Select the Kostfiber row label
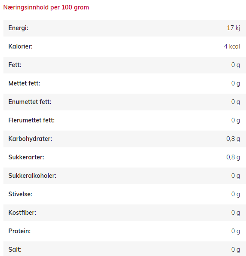This screenshot has width=246, height=256. 22,213
